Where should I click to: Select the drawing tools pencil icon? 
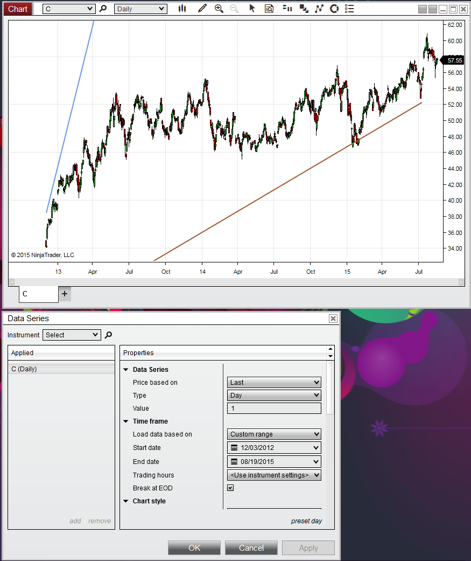tap(202, 9)
